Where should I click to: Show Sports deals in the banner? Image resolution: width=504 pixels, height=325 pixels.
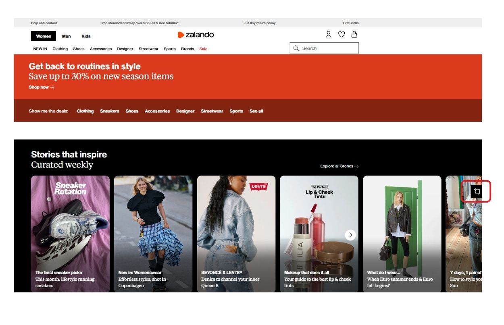pyautogui.click(x=236, y=111)
